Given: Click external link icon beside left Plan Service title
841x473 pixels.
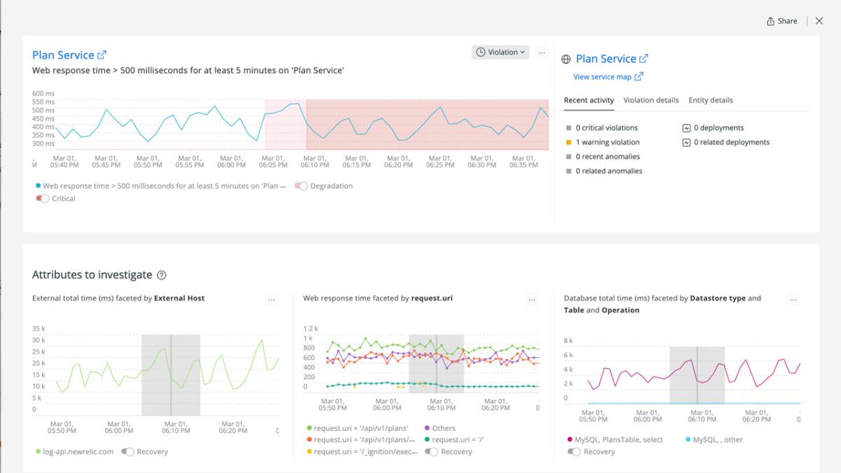Looking at the screenshot, I should 102,55.
